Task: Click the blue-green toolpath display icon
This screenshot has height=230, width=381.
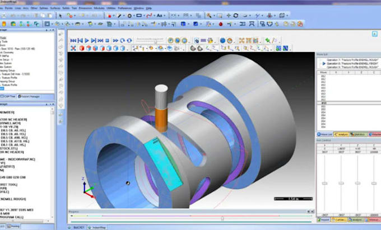Action: point(278,48)
